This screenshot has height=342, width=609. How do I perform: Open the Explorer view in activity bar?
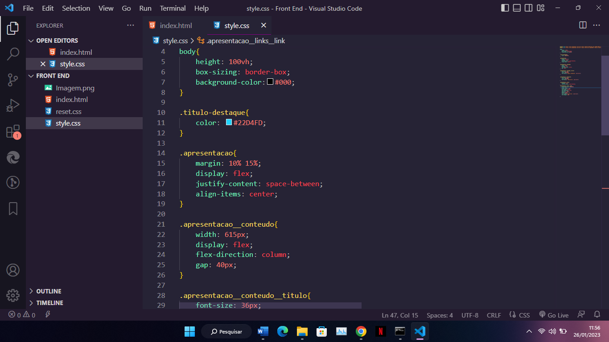click(13, 28)
